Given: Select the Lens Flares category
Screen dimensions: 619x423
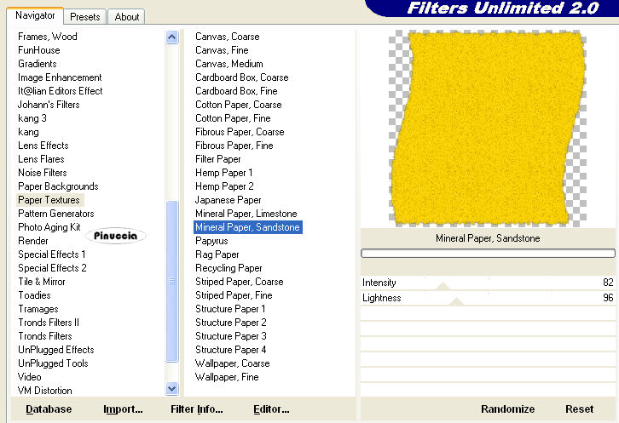Looking at the screenshot, I should [41, 159].
